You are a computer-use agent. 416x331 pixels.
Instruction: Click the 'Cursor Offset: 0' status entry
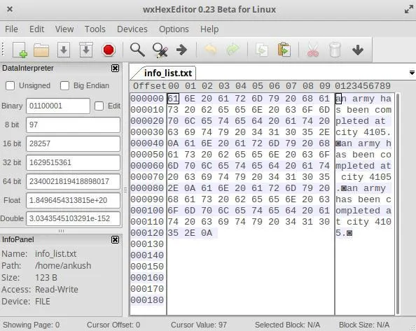tap(113, 325)
